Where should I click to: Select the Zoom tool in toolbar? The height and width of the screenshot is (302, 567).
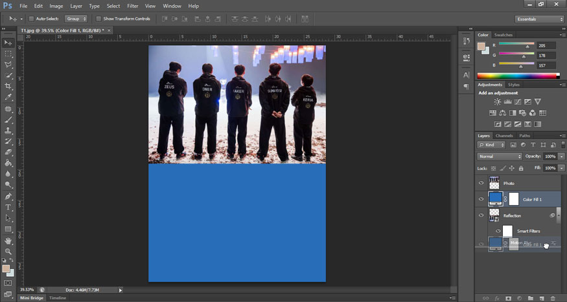point(8,251)
